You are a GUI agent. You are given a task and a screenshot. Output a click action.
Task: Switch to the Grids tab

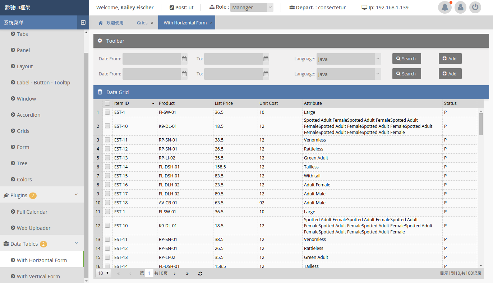pyautogui.click(x=142, y=23)
